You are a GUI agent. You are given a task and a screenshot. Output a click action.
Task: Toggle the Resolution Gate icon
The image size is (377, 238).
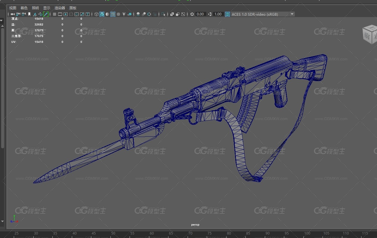pos(65,14)
